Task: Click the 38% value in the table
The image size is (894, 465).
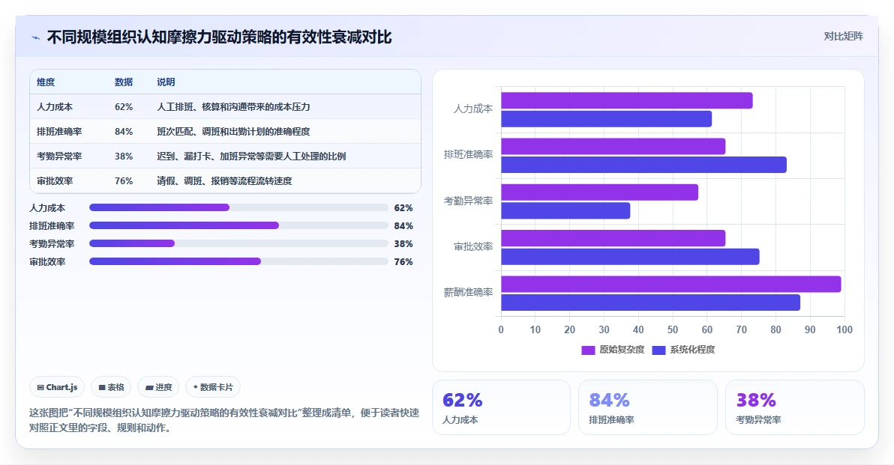Action: (124, 156)
